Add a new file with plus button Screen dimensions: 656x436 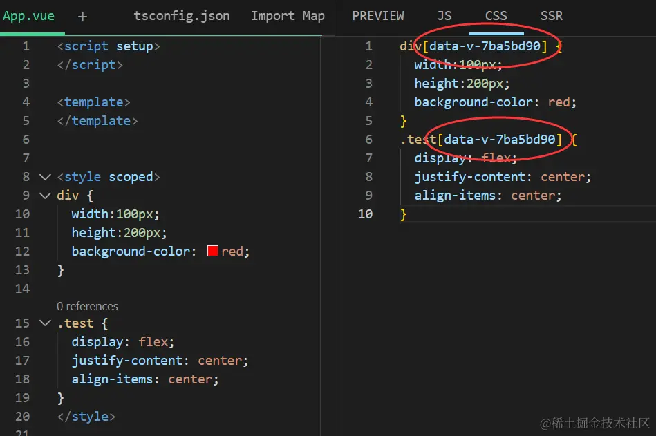click(x=82, y=17)
